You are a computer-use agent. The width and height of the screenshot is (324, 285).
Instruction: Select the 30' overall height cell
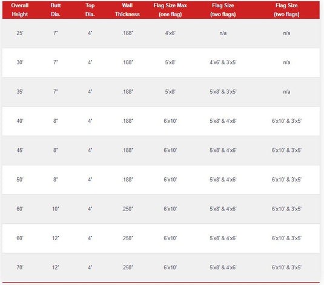tap(20, 62)
